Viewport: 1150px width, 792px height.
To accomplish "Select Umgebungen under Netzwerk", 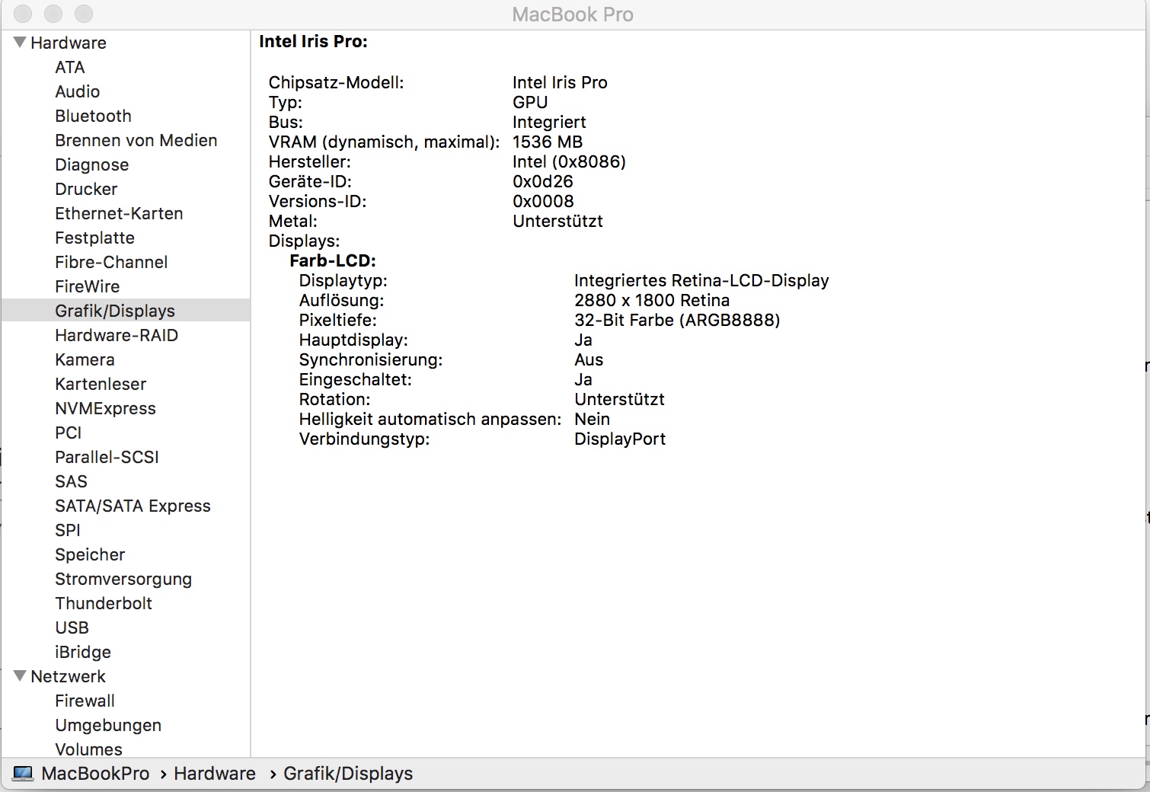I will [x=108, y=725].
